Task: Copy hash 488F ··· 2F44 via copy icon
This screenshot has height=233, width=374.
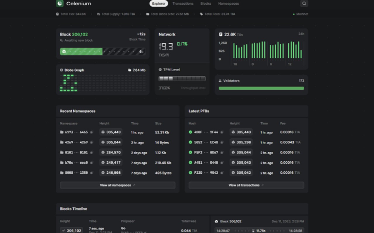Action: 221,132
